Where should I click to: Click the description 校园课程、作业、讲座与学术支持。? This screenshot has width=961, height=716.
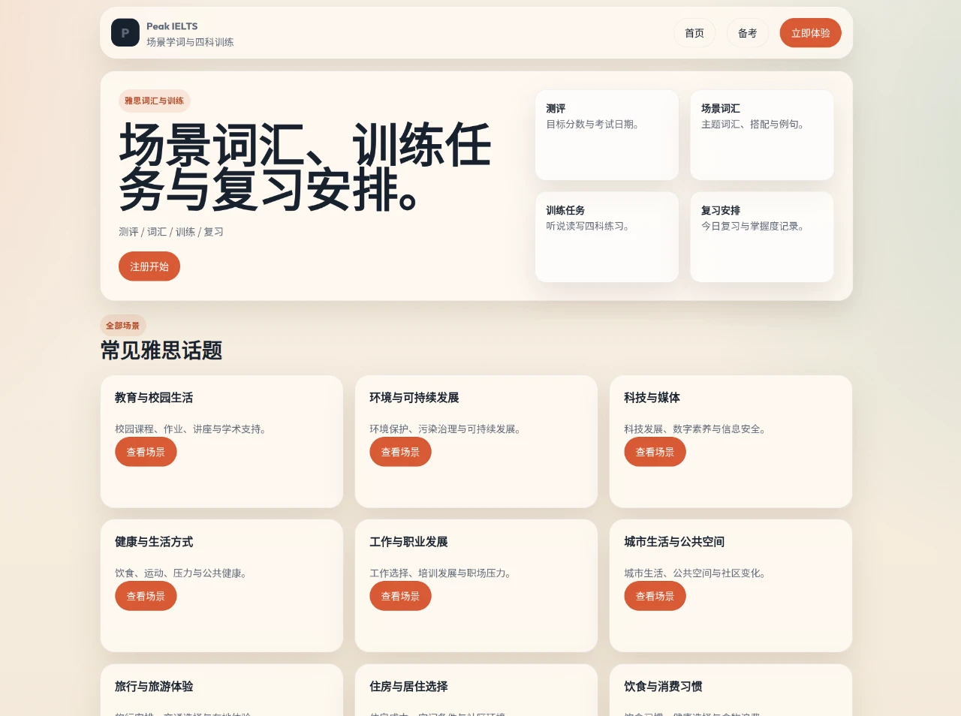tap(190, 429)
